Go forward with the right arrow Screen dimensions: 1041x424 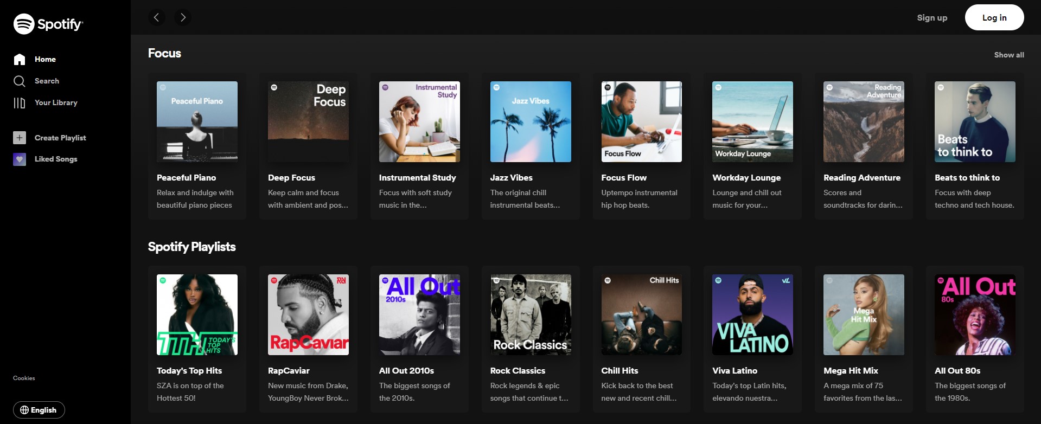click(x=183, y=17)
